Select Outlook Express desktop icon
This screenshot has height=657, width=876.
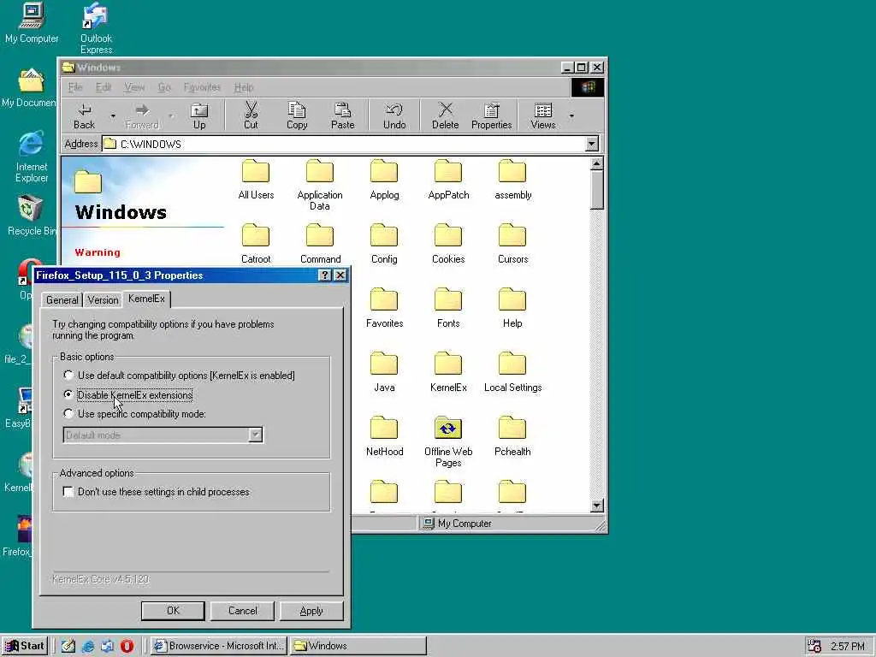(x=96, y=28)
